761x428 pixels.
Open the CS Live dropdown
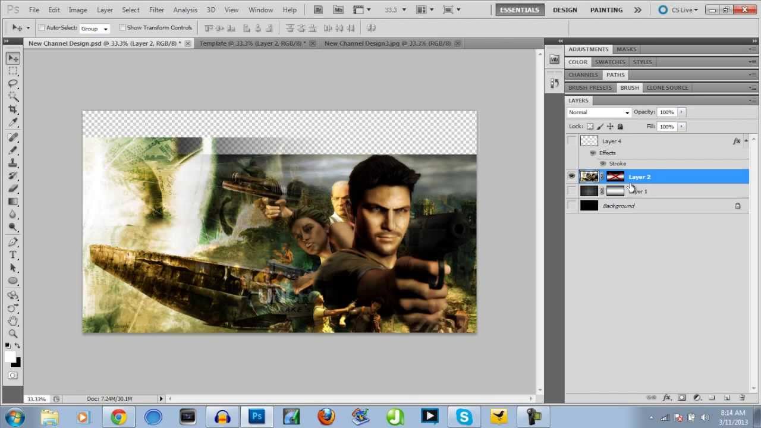click(678, 10)
